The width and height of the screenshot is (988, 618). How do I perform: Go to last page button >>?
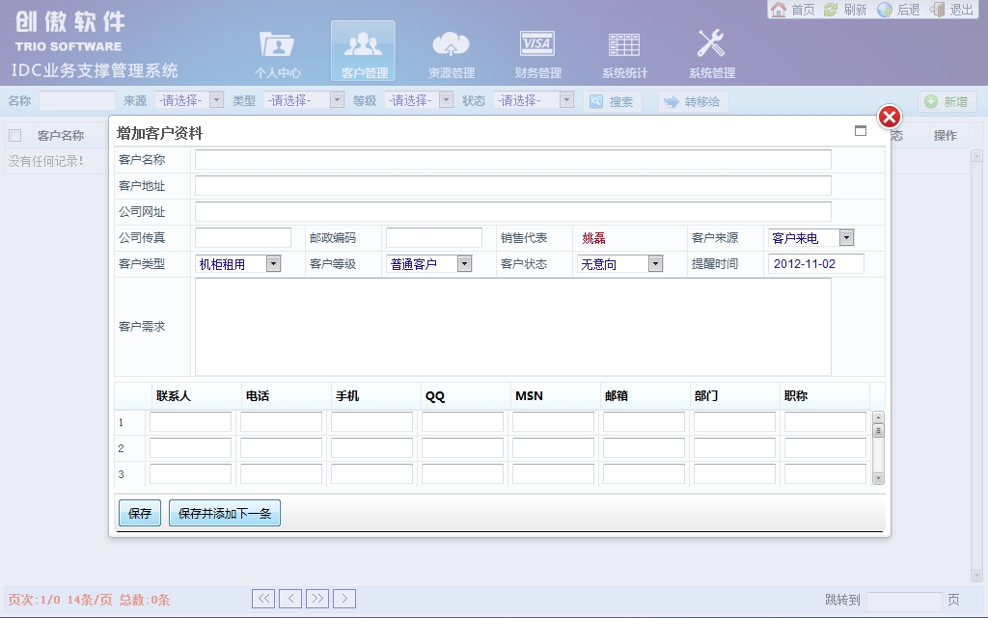tap(317, 599)
